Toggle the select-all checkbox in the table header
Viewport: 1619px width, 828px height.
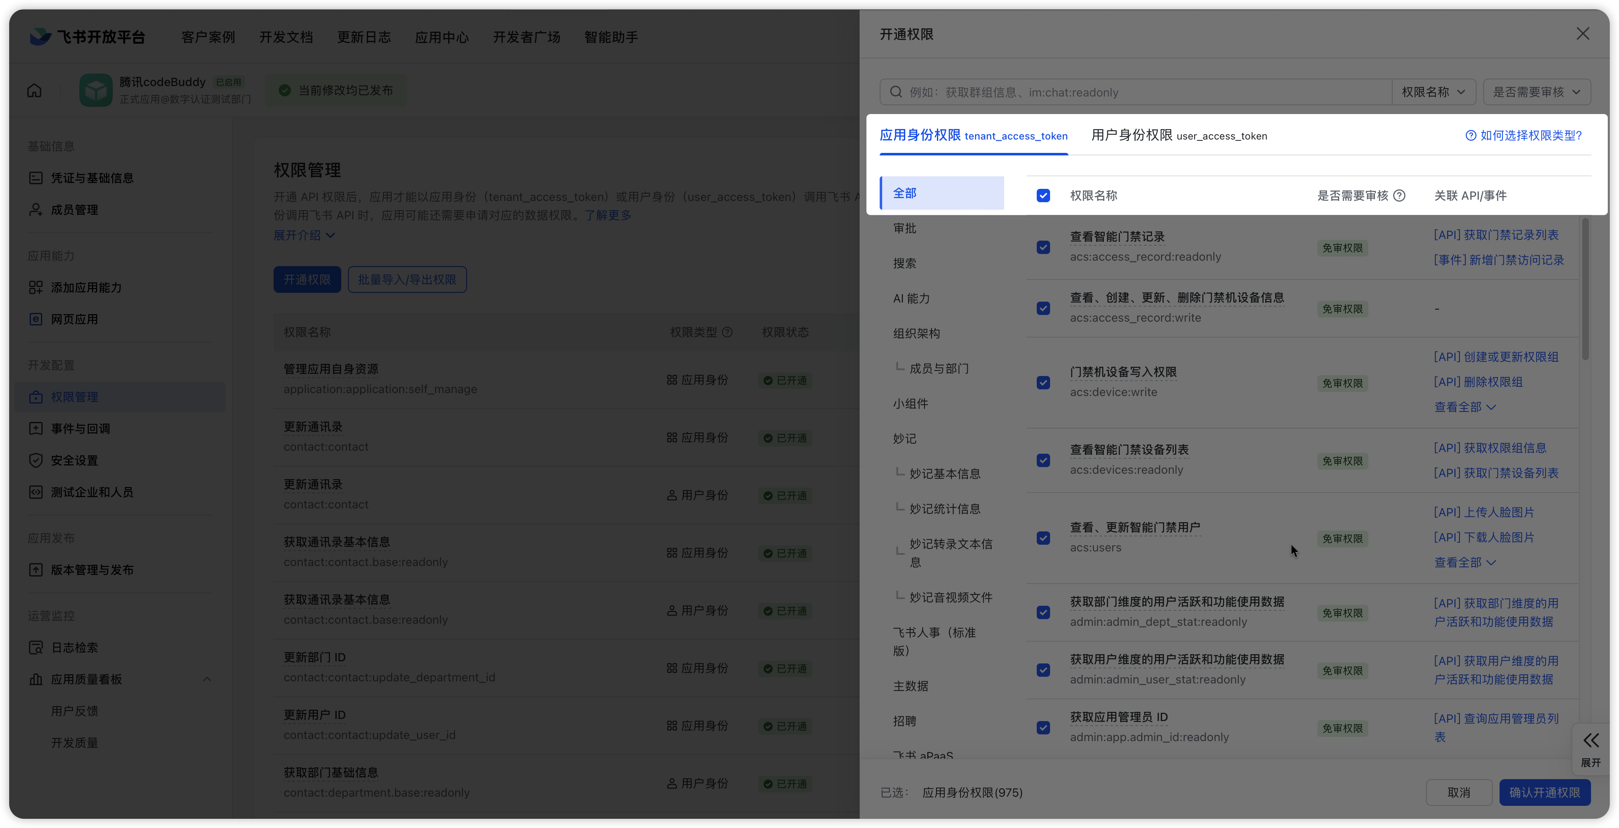(1043, 196)
